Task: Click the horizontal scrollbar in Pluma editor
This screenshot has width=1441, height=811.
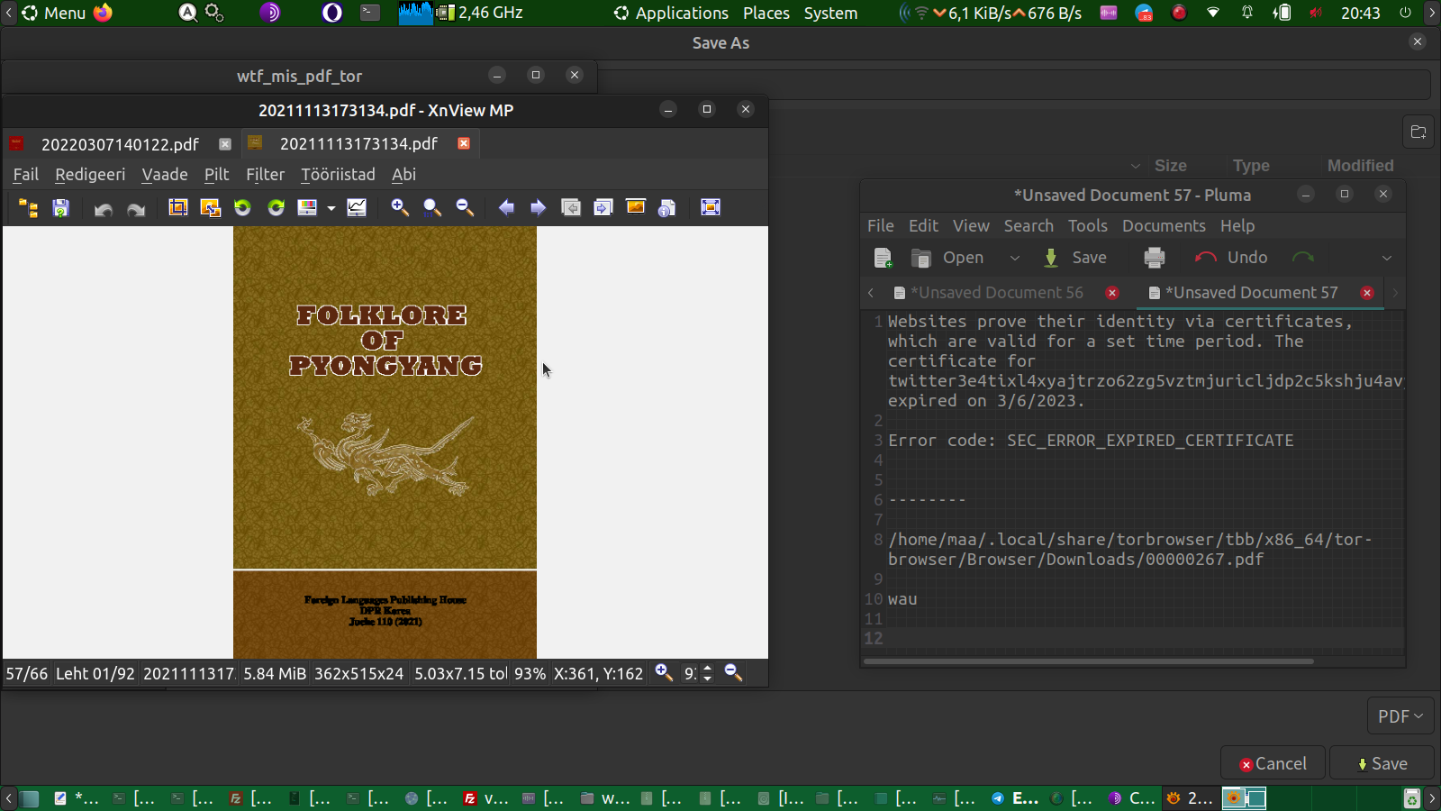Action: click(x=1088, y=661)
